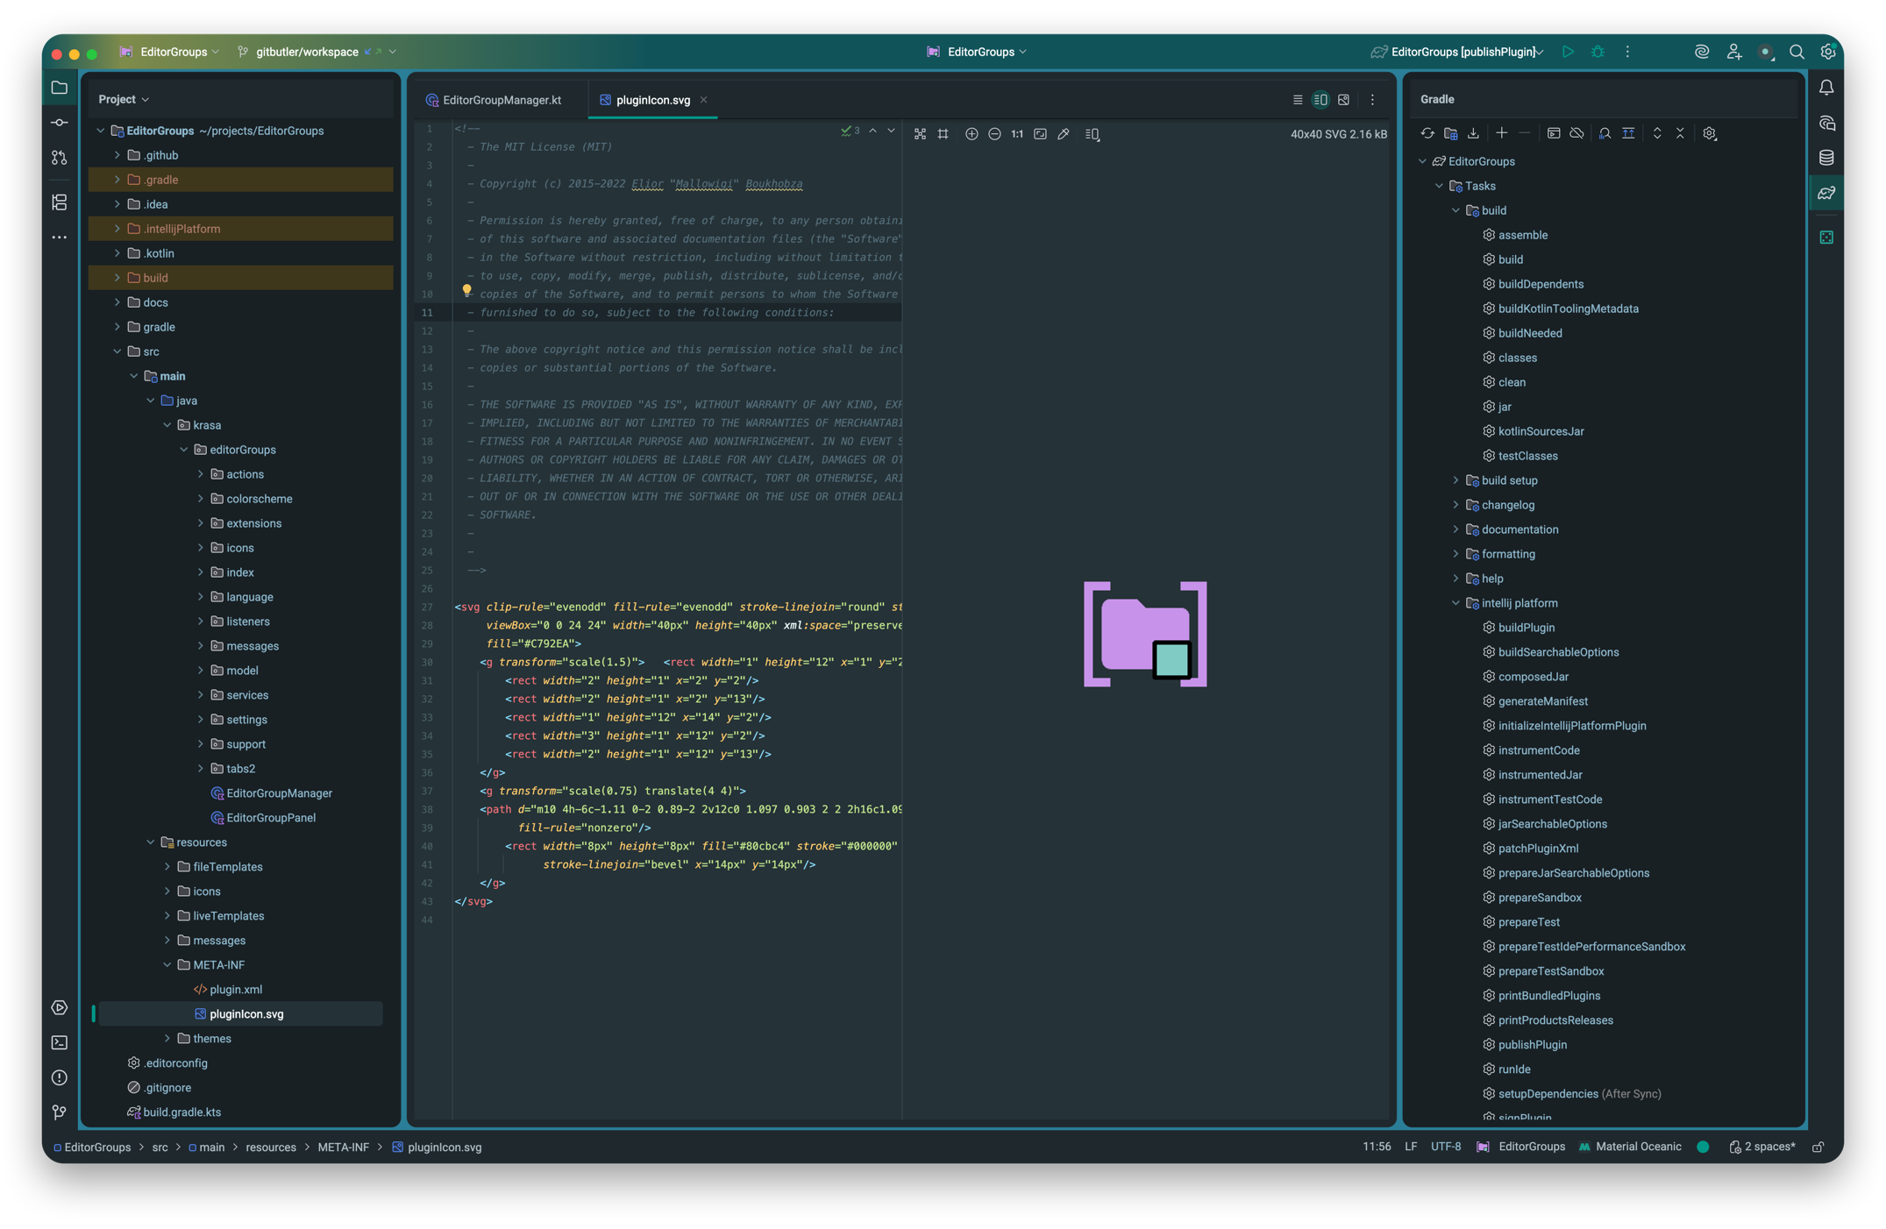
Task: Set preview to actual size 1:1
Action: (1017, 134)
